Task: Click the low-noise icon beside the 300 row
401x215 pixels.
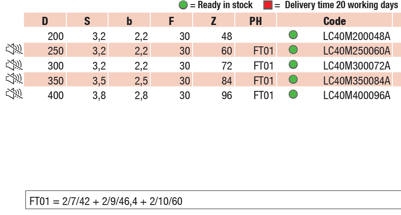Action: [x=14, y=65]
